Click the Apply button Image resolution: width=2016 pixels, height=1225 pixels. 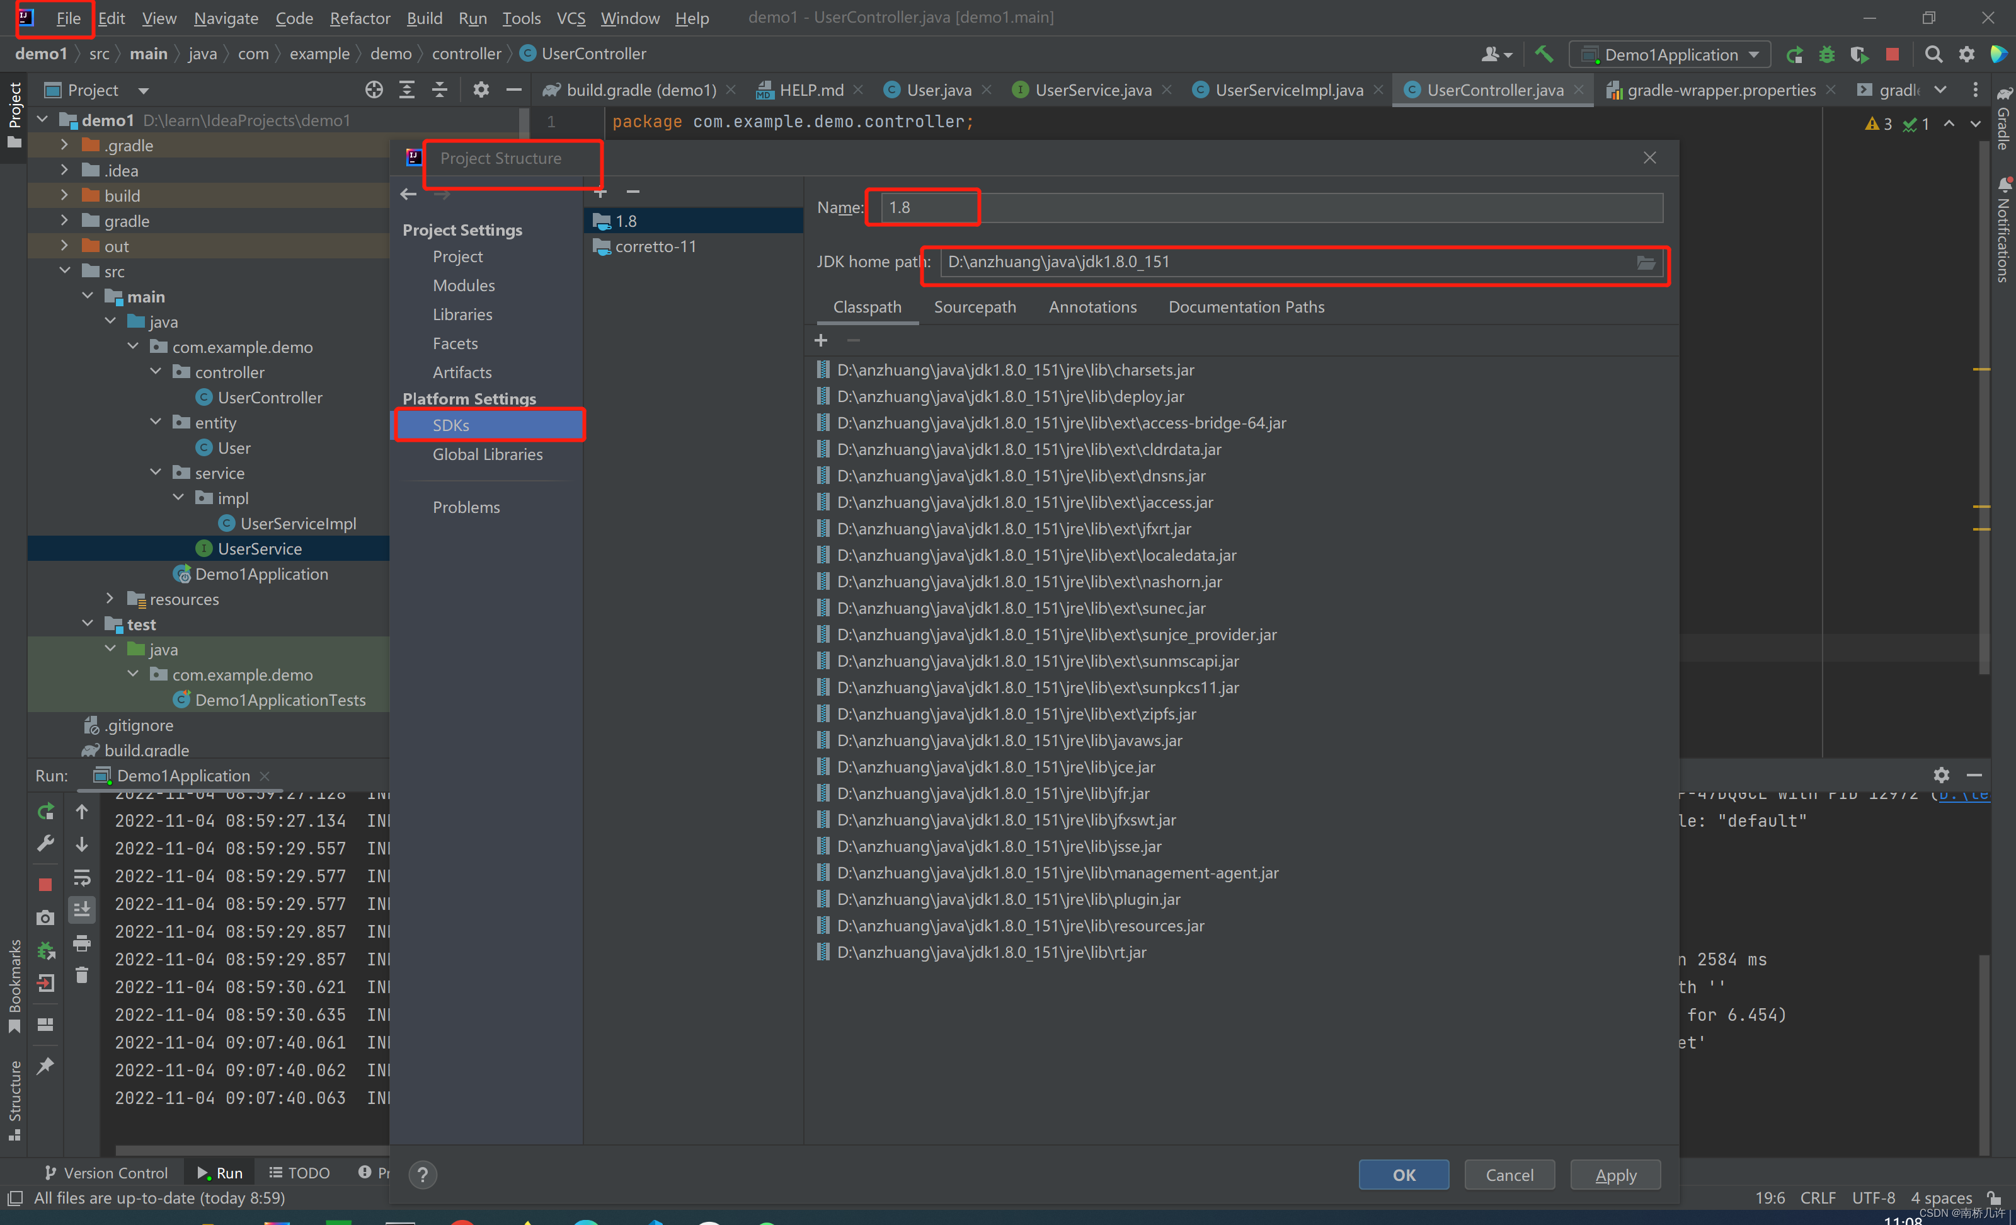pos(1615,1174)
